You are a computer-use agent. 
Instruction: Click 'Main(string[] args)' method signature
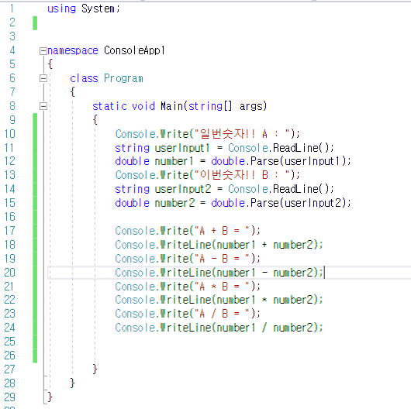[213, 106]
